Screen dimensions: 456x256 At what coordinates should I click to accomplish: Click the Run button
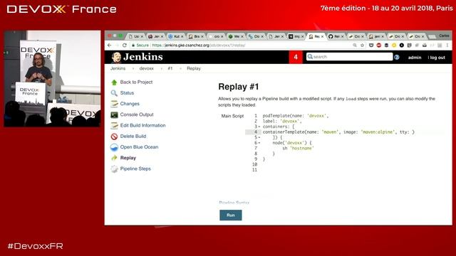[231, 215]
